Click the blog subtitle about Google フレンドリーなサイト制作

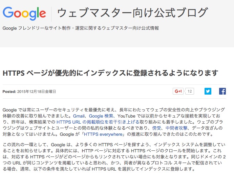pos(81,28)
